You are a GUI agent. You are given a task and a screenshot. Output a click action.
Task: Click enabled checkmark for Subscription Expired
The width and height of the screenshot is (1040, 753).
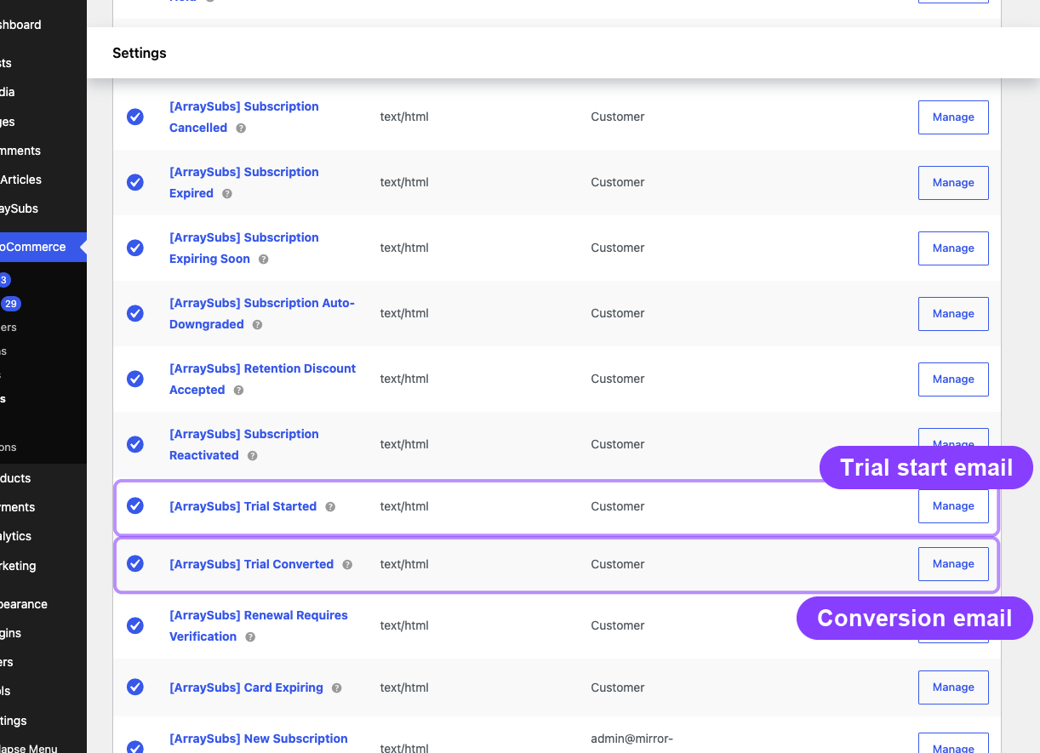[x=135, y=182]
